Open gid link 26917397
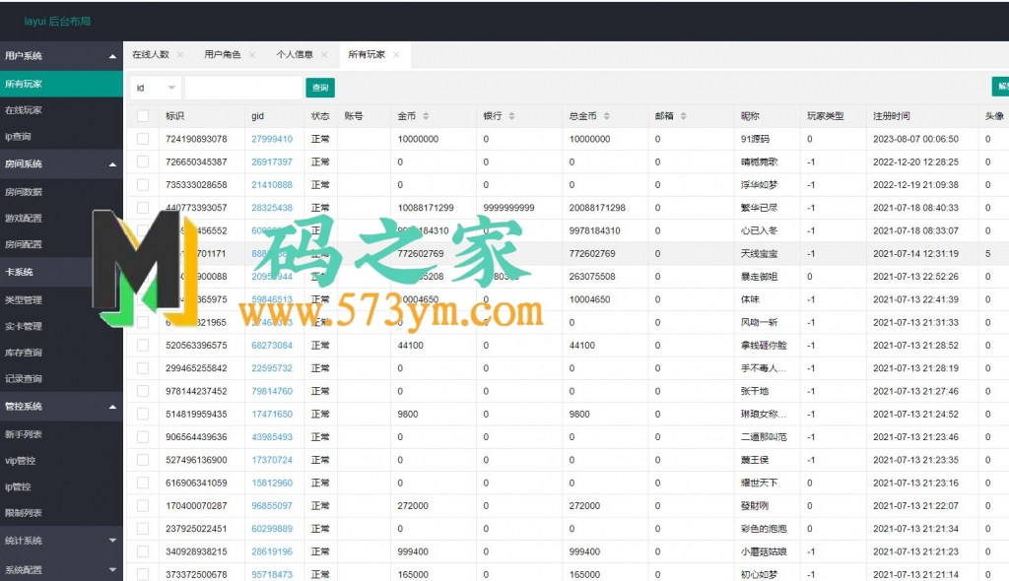This screenshot has height=581, width=1009. [272, 162]
